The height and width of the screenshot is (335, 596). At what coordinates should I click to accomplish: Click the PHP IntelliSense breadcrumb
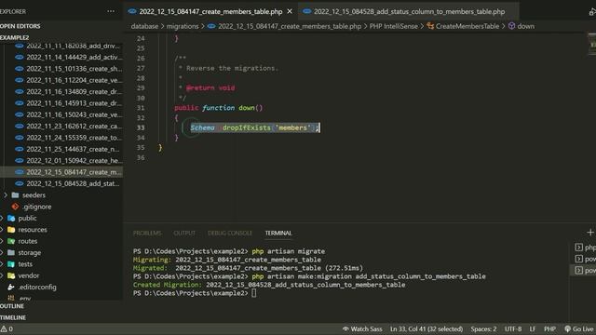(x=393, y=26)
